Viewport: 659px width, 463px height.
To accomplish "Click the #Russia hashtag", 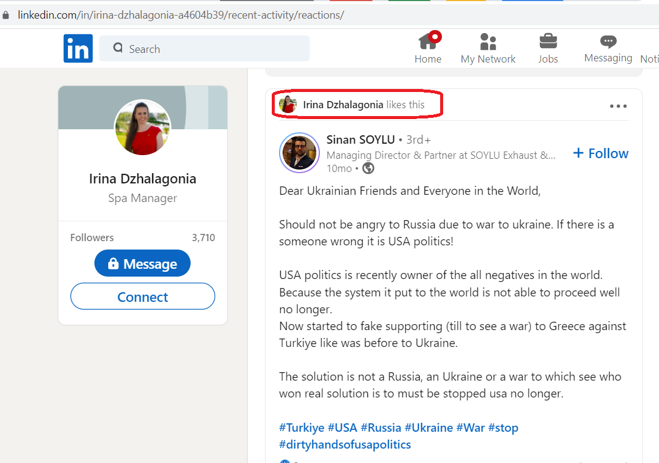I will pos(381,428).
